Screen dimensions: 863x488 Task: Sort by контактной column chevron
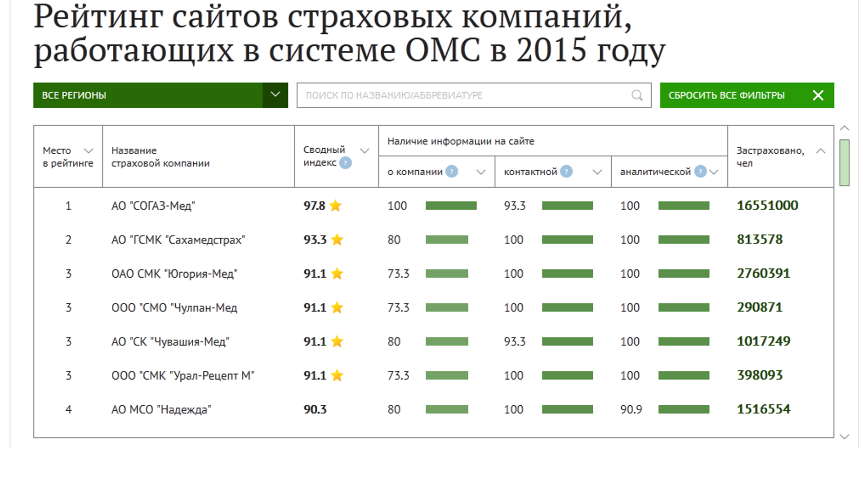pos(597,172)
